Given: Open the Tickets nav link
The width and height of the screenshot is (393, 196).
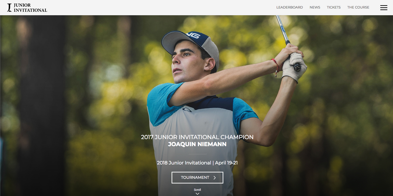Looking at the screenshot, I should click(333, 8).
